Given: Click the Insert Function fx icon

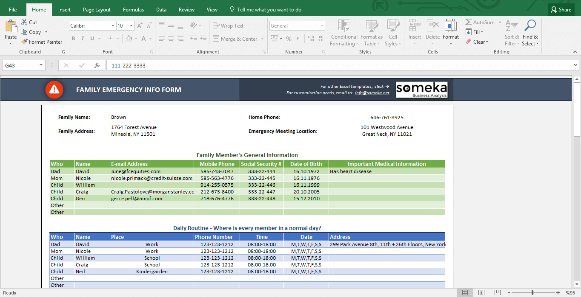Looking at the screenshot, I should [x=97, y=66].
